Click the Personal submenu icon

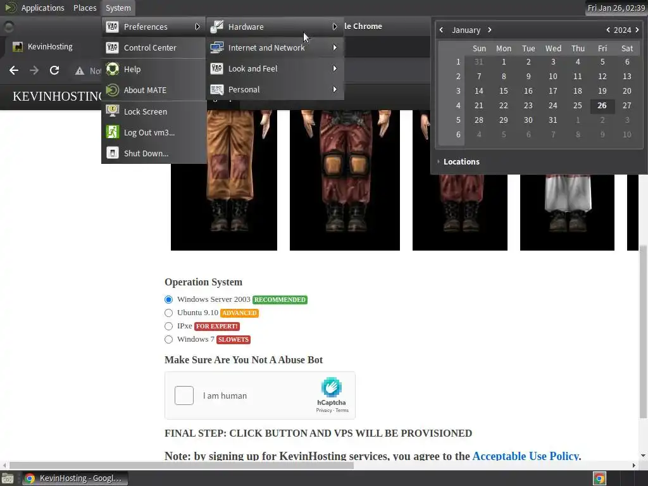point(217,90)
